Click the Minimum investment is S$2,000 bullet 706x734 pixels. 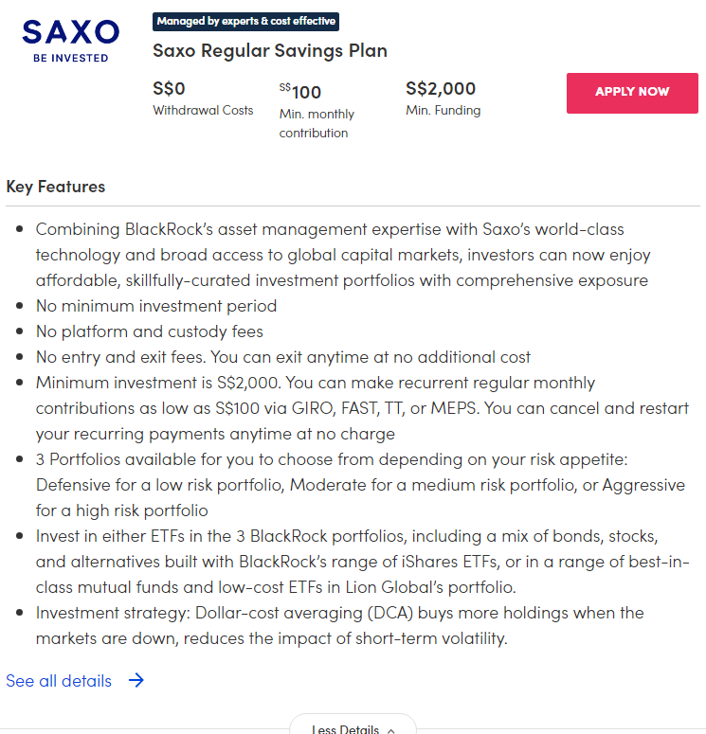point(362,408)
